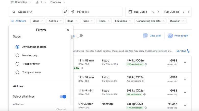Image resolution: width=199 pixels, height=111 pixels.
Task: Toggle the Select all airlines switch
Action: point(63,97)
